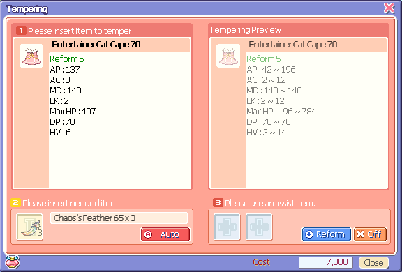Select the Entertainer Cat Cape 70 title

(x=96, y=45)
